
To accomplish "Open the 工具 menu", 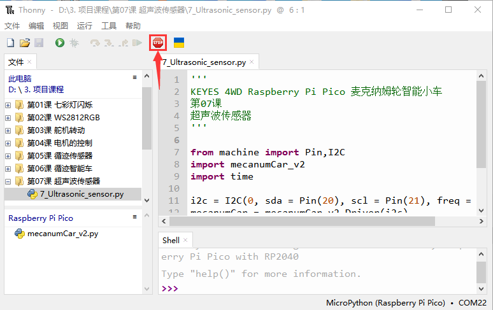I will pos(109,25).
